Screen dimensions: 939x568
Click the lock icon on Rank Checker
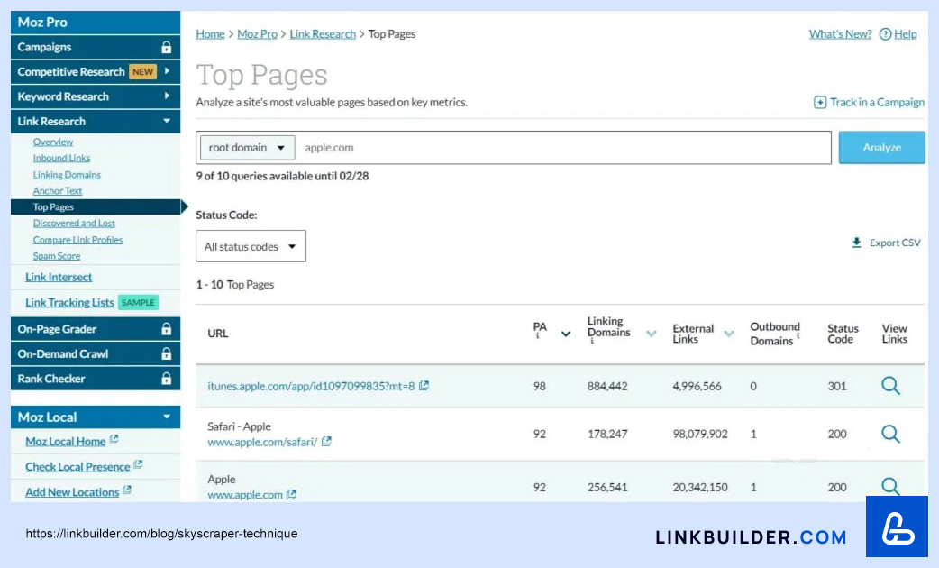(x=167, y=379)
